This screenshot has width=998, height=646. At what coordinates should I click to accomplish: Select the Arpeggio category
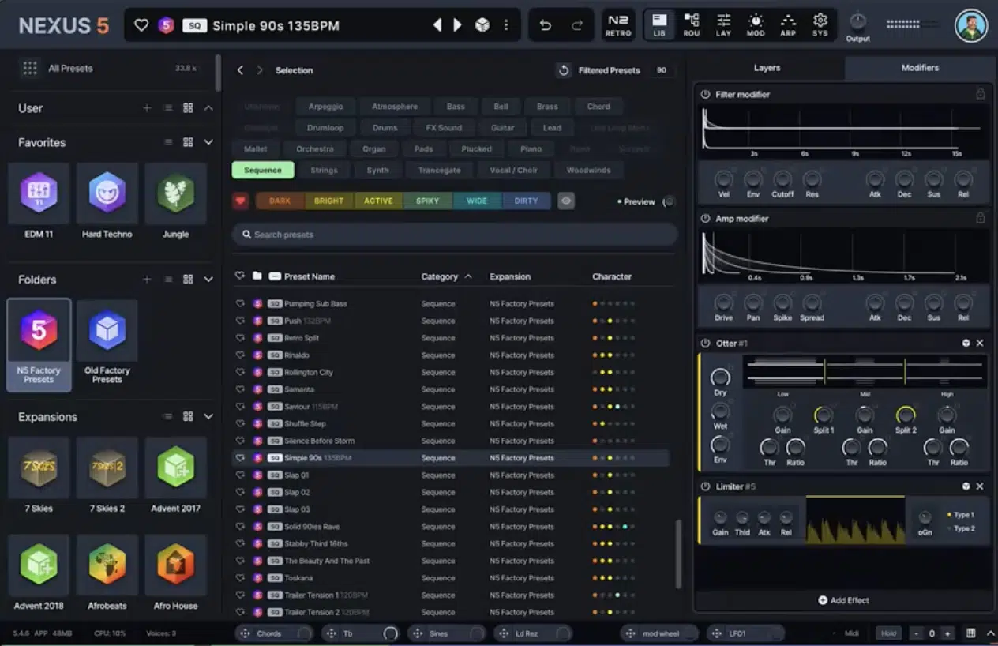click(x=325, y=106)
